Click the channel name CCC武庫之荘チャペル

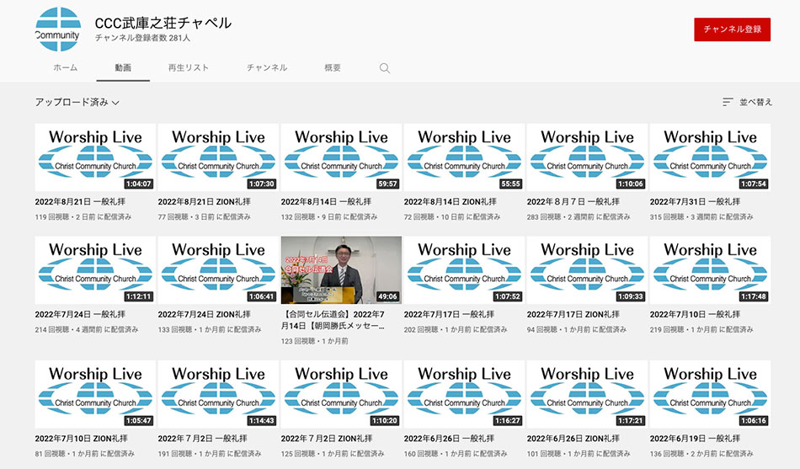pos(163,23)
